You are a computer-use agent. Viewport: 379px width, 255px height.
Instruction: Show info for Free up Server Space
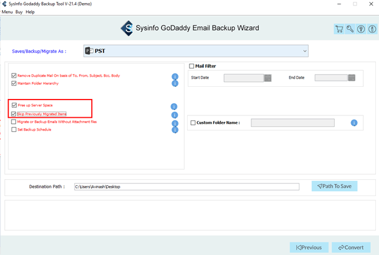[174, 107]
